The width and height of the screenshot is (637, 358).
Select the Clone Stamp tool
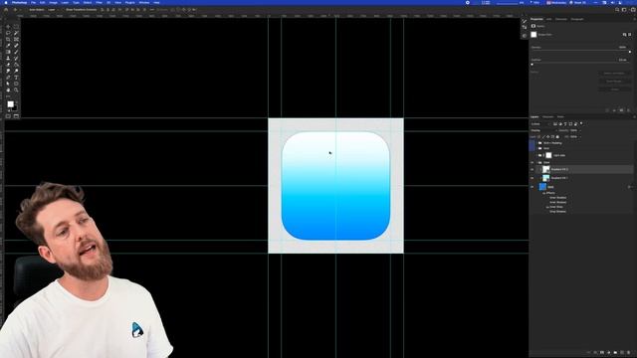(x=8, y=58)
